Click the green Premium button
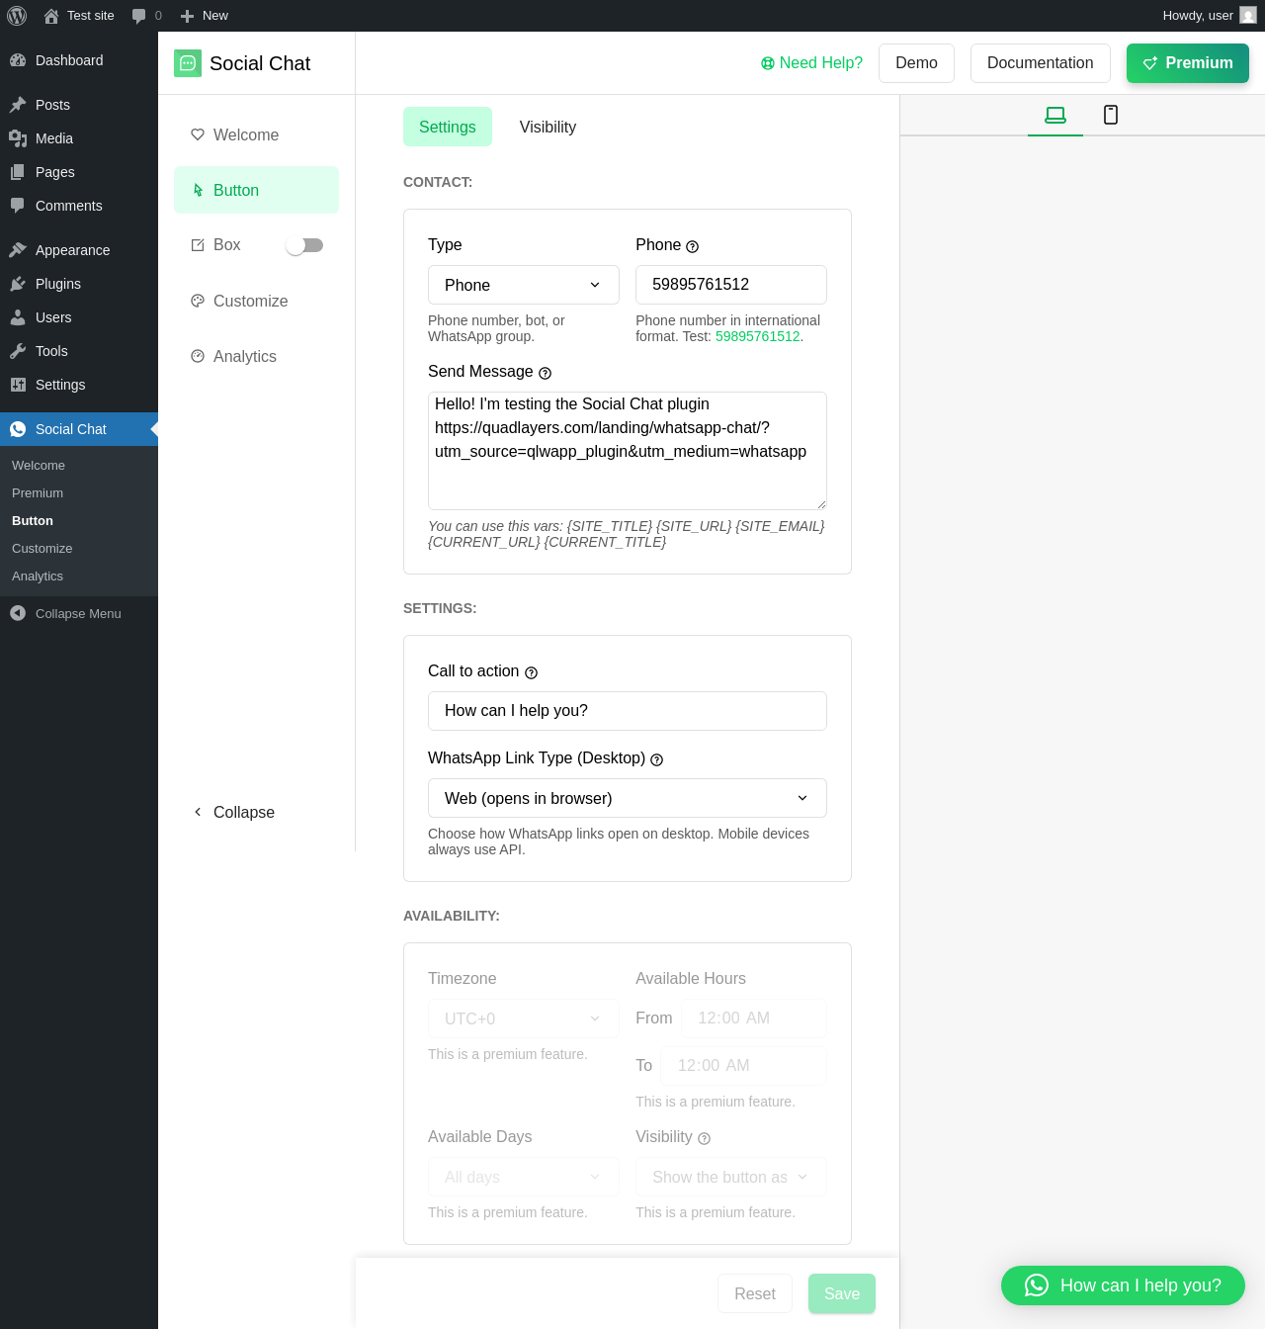The width and height of the screenshot is (1265, 1329). pyautogui.click(x=1188, y=63)
